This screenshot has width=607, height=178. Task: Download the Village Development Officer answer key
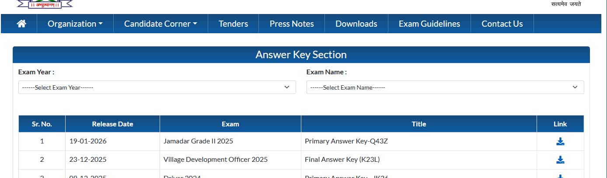tap(560, 160)
